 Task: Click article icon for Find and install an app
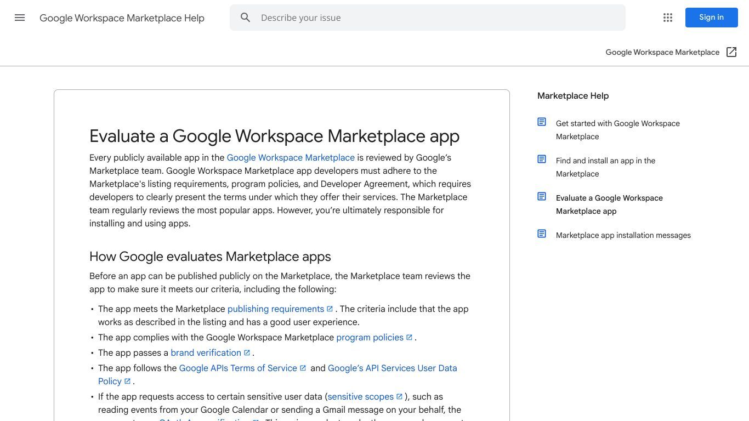coord(542,159)
